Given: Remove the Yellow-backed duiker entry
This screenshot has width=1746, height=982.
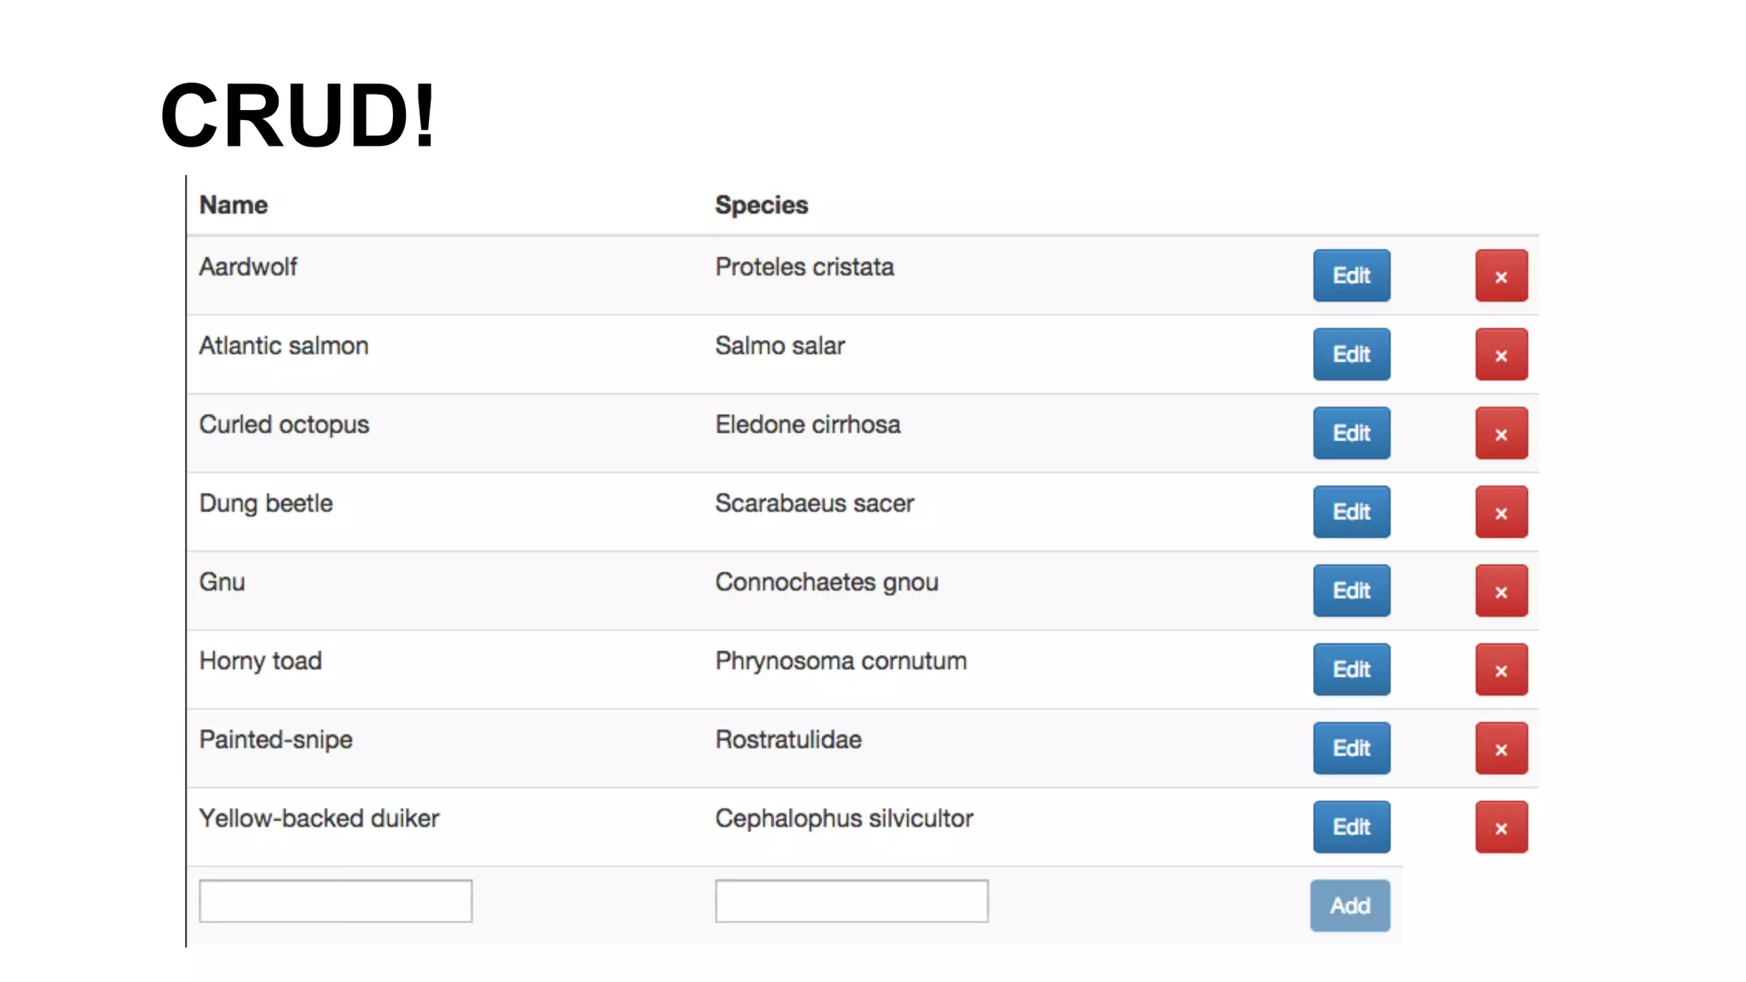Looking at the screenshot, I should (x=1500, y=827).
